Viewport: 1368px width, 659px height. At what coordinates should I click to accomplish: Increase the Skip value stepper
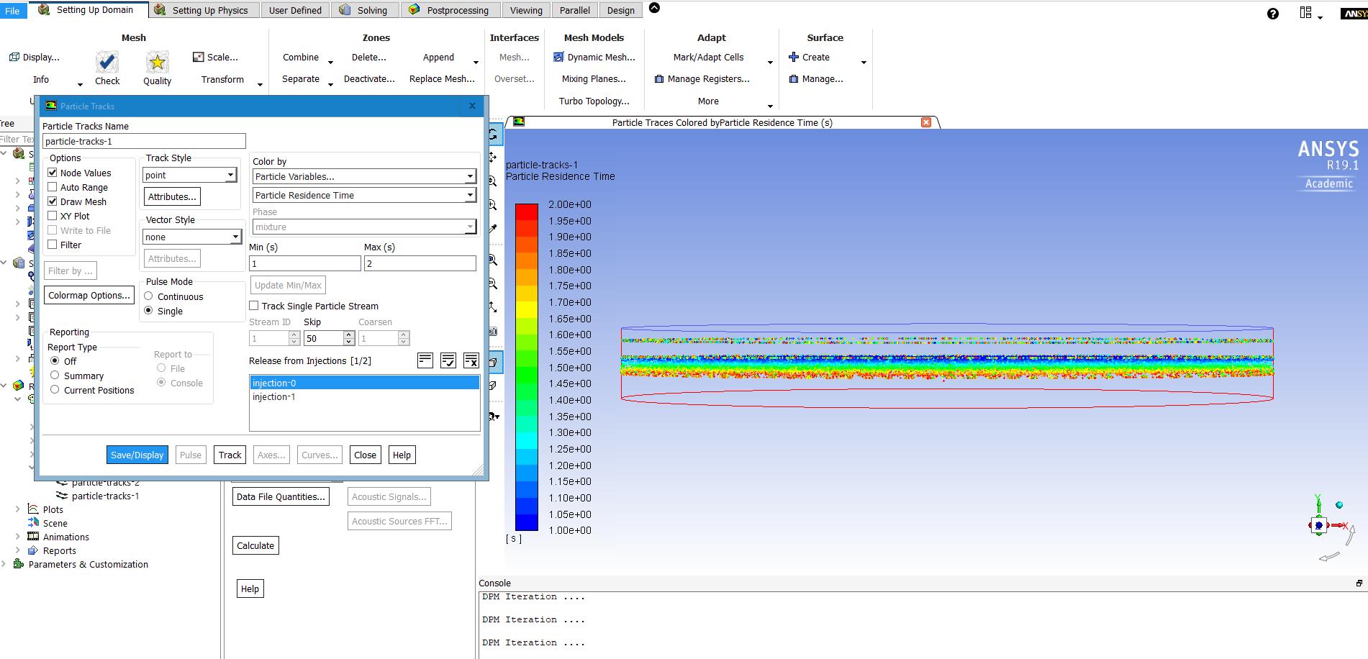point(349,335)
